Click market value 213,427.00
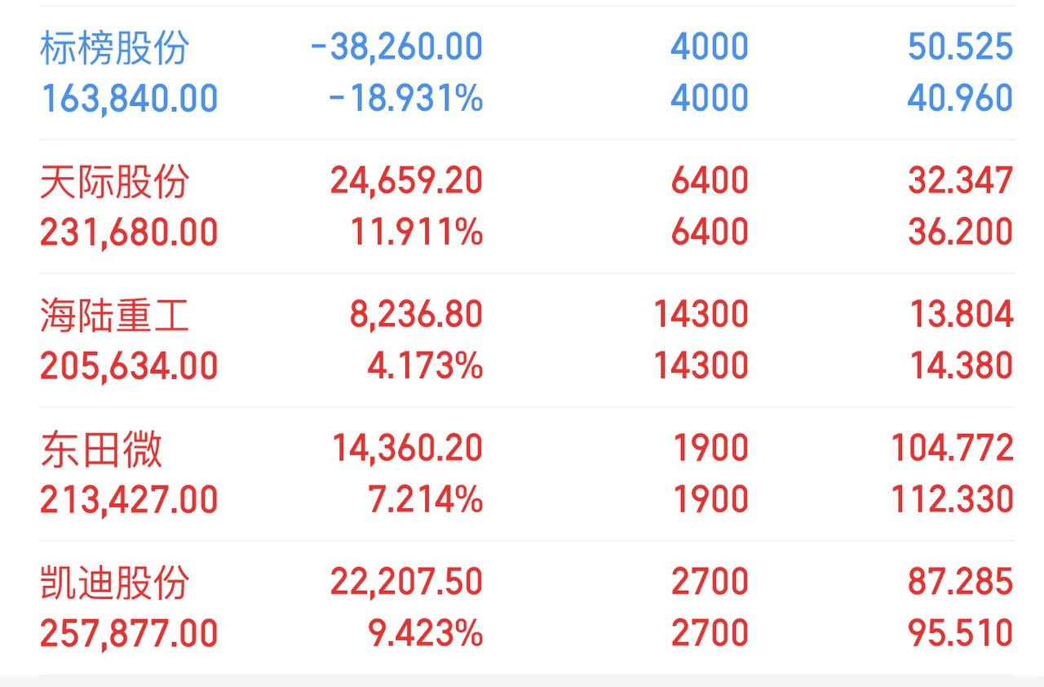This screenshot has width=1044, height=687. point(129,500)
